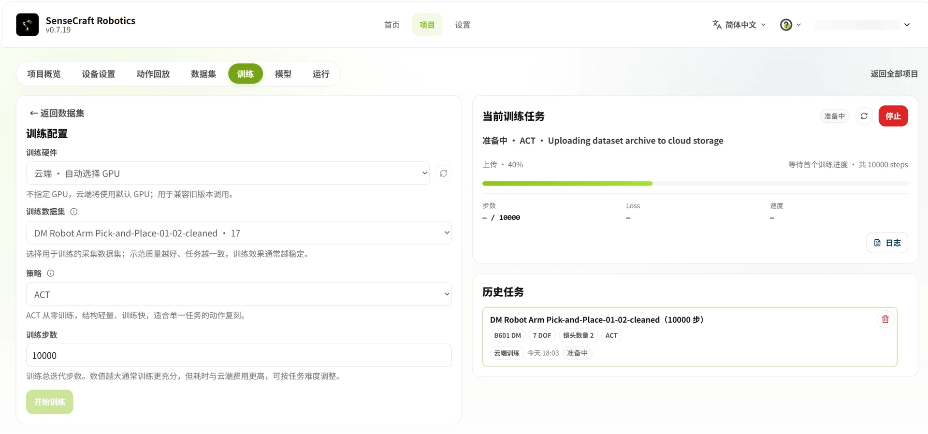Image resolution: width=928 pixels, height=434 pixels.
Task: Select 项目 in top navigation
Action: pyautogui.click(x=427, y=25)
